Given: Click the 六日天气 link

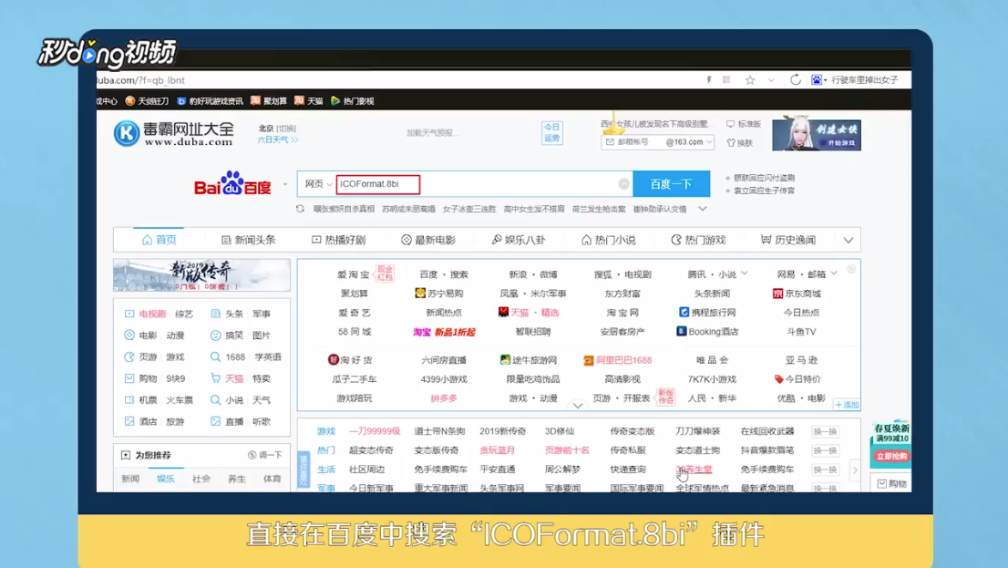Looking at the screenshot, I should pos(278,139).
